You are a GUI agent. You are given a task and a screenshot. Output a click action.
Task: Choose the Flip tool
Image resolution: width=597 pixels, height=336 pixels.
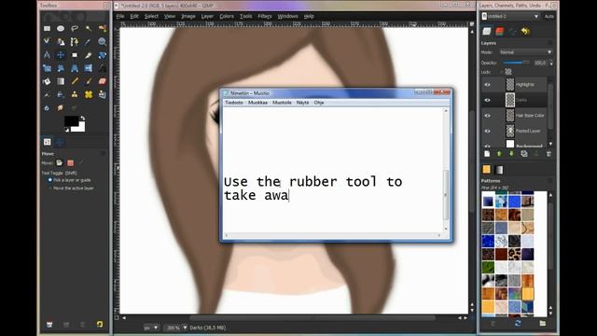(x=89, y=68)
